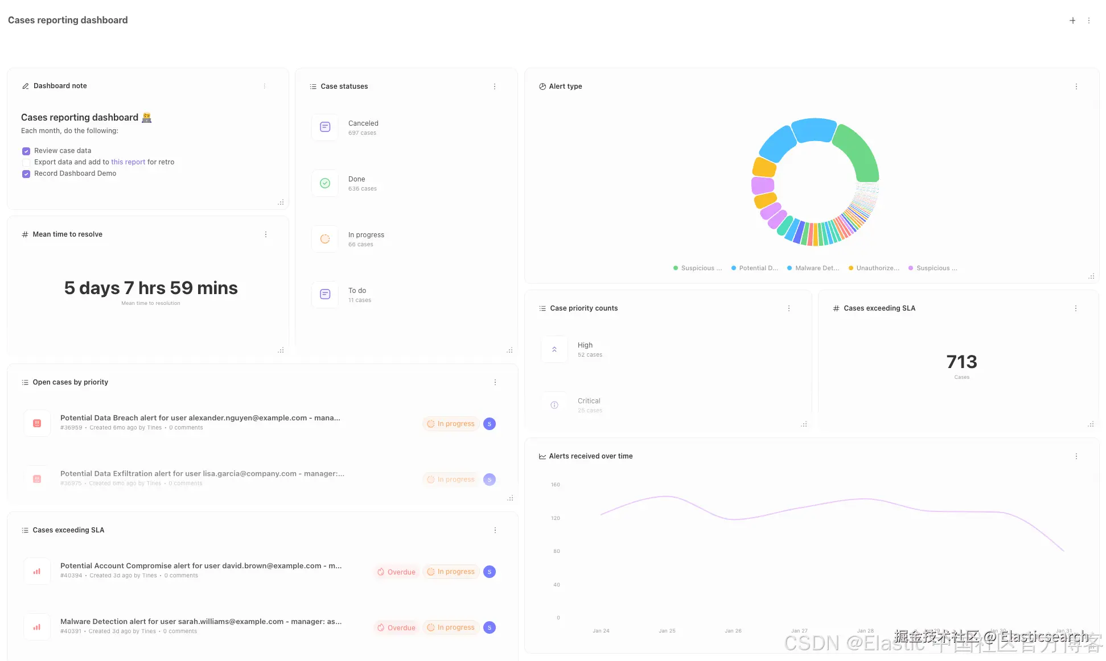
Task: Click the red critical icon on Data Breach case
Action: point(37,423)
